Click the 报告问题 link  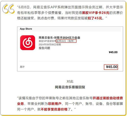(x=44, y=48)
